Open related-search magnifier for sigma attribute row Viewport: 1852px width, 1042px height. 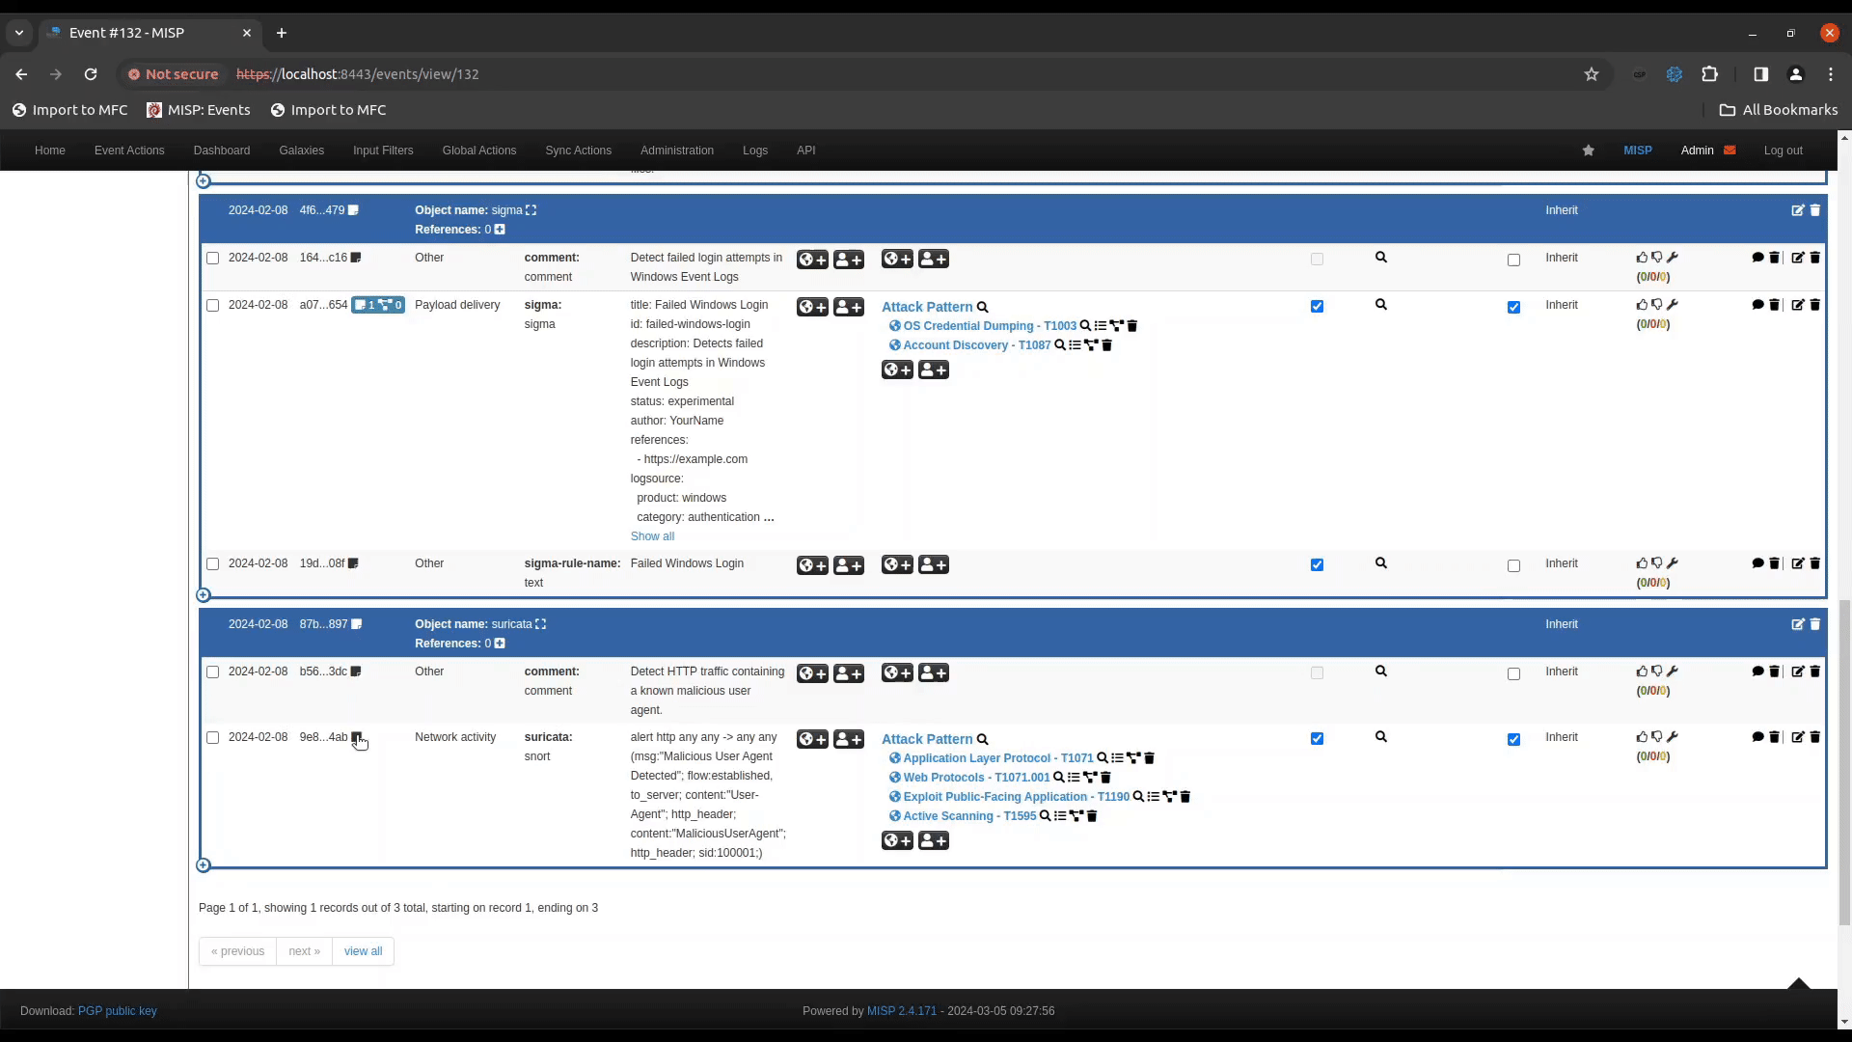[x=1381, y=305]
